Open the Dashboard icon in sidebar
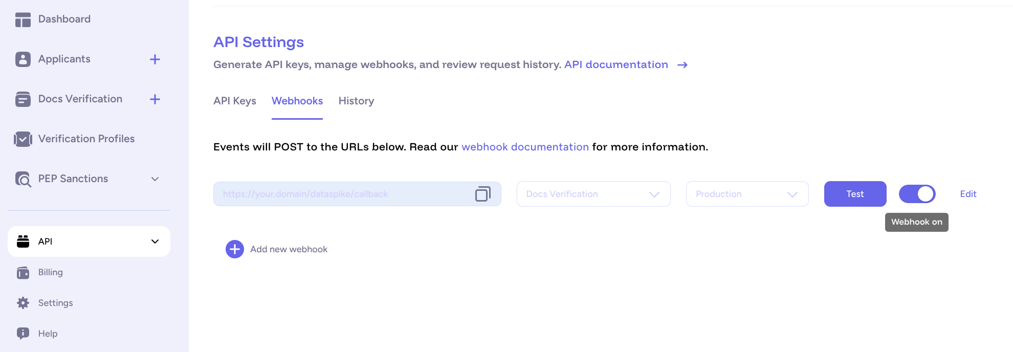 click(x=23, y=19)
